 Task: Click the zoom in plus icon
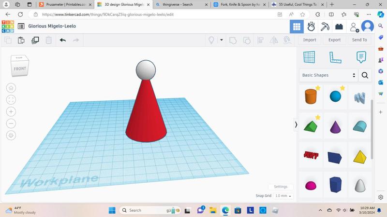(11, 112)
